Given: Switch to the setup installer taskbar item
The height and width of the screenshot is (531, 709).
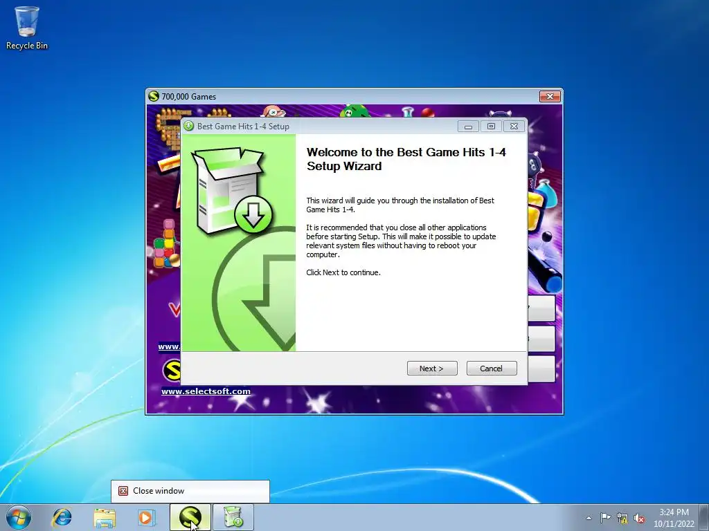Looking at the screenshot, I should click(233, 517).
